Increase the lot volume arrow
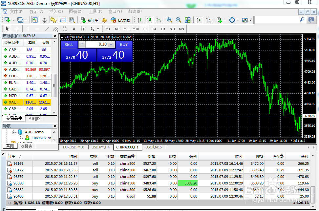The width and height of the screenshot is (319, 211). [x=111, y=44]
